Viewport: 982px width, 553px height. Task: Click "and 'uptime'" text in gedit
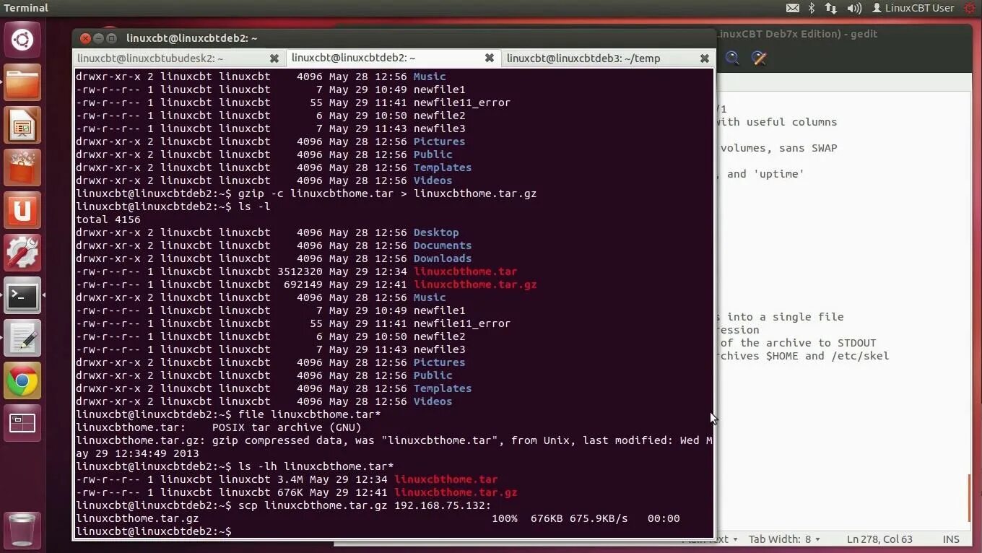(765, 174)
